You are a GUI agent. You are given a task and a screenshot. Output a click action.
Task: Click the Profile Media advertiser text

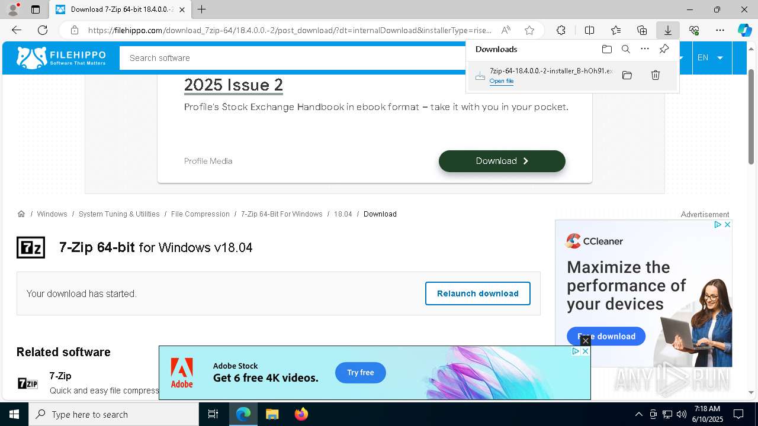click(x=208, y=161)
